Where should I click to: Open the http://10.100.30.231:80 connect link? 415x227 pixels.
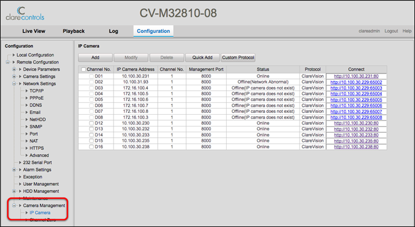pos(356,76)
